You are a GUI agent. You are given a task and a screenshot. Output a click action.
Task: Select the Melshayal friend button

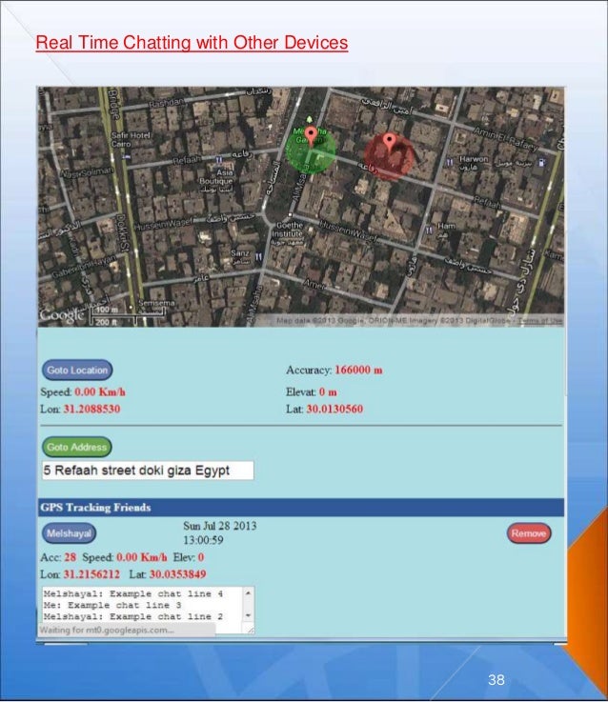pos(69,533)
